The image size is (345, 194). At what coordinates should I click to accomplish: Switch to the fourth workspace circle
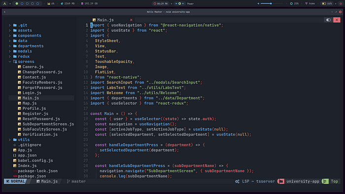[x=33, y=4]
